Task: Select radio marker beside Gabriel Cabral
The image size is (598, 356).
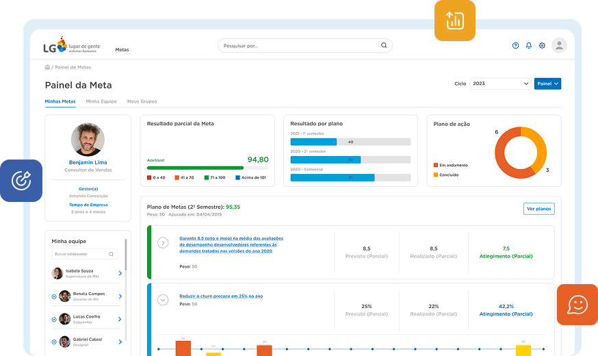Action: (54, 341)
